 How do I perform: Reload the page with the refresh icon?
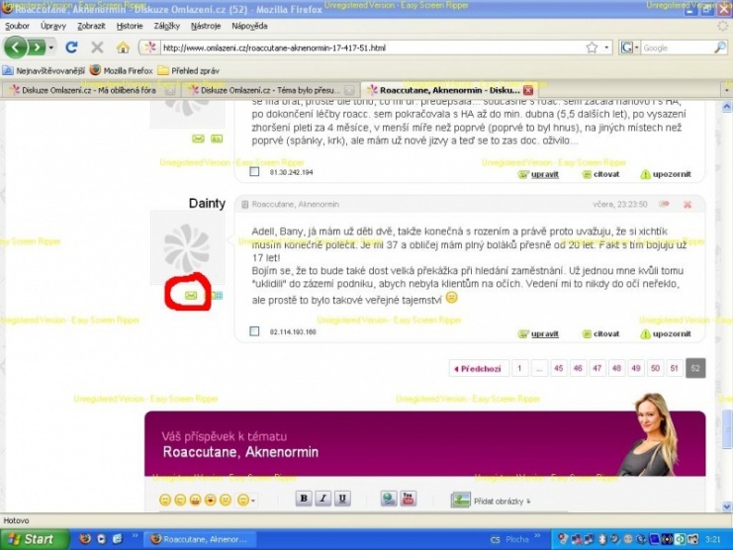[71, 46]
